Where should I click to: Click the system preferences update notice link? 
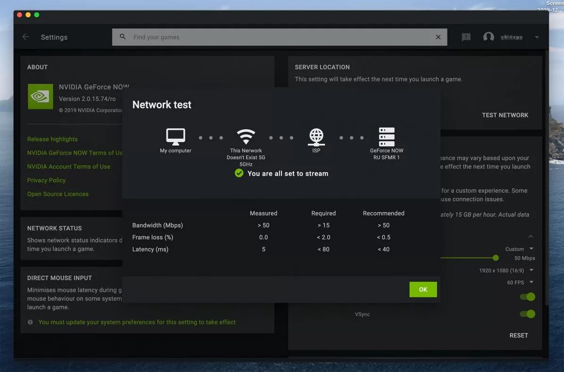(x=137, y=322)
